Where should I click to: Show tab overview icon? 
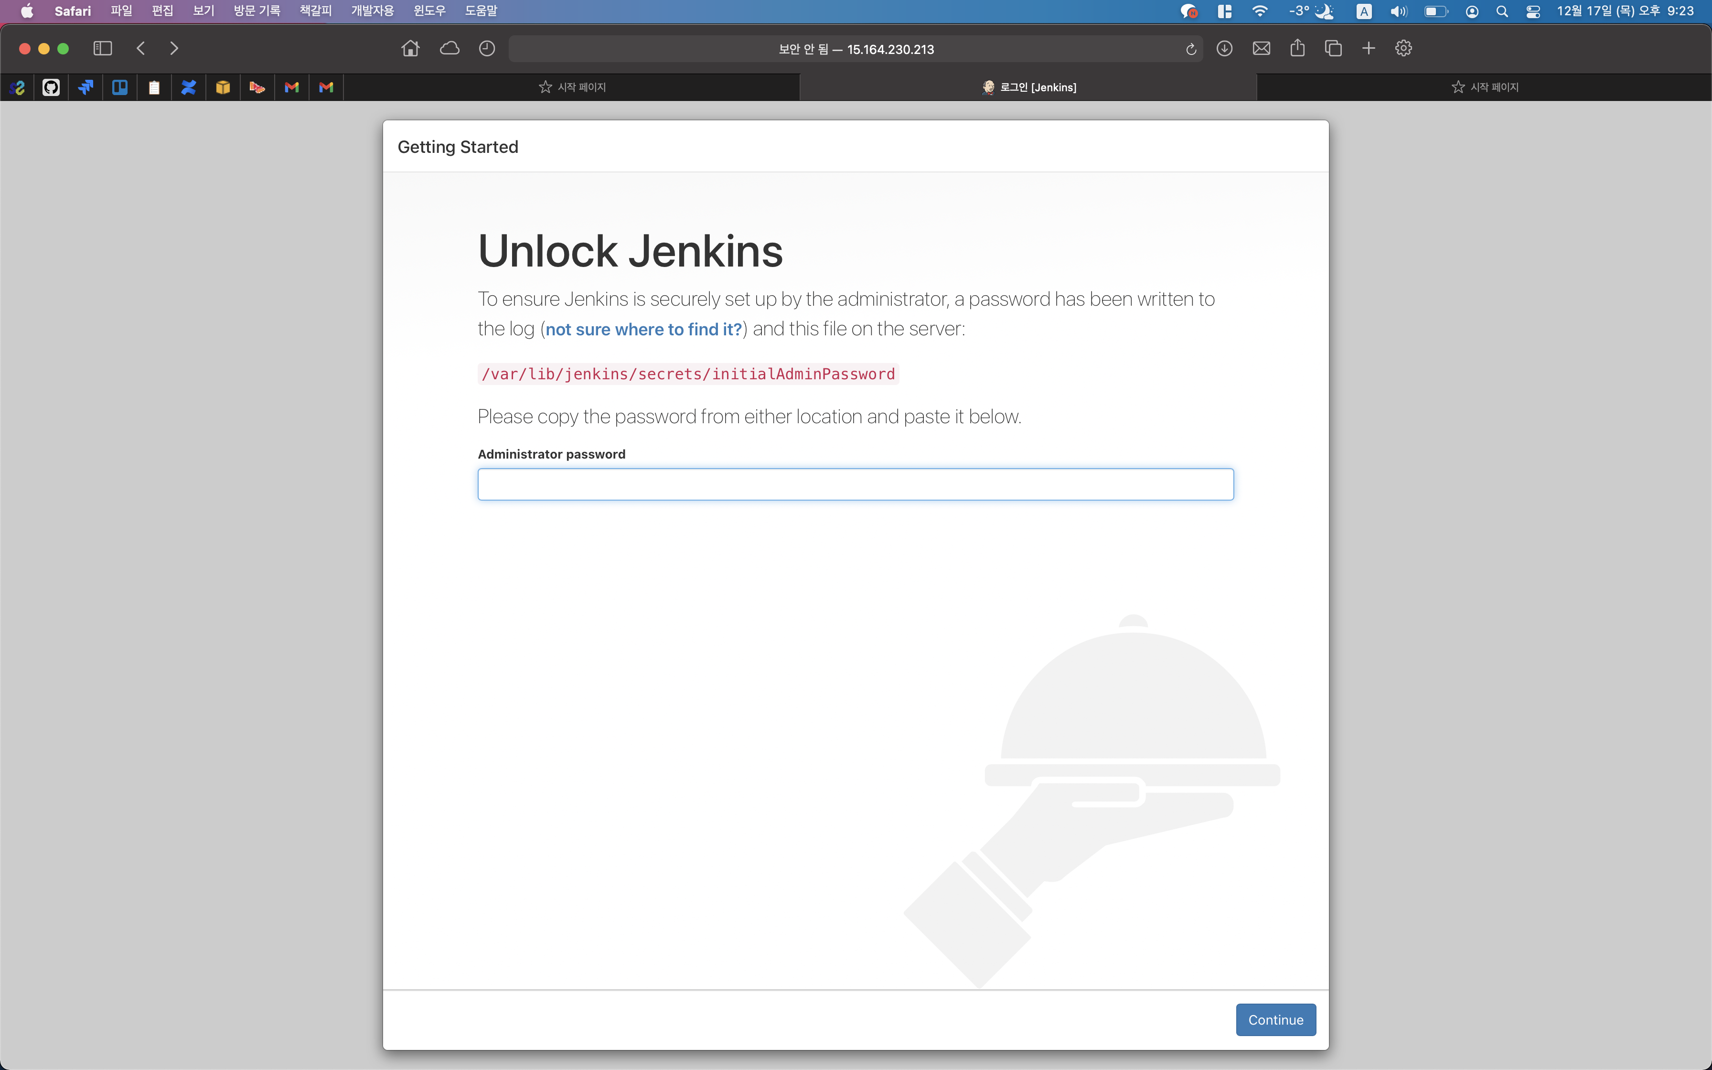pos(1333,49)
